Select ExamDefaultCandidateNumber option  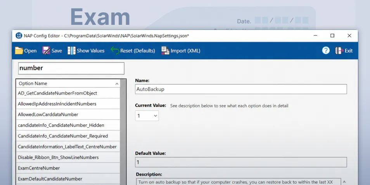pyautogui.click(x=68, y=179)
